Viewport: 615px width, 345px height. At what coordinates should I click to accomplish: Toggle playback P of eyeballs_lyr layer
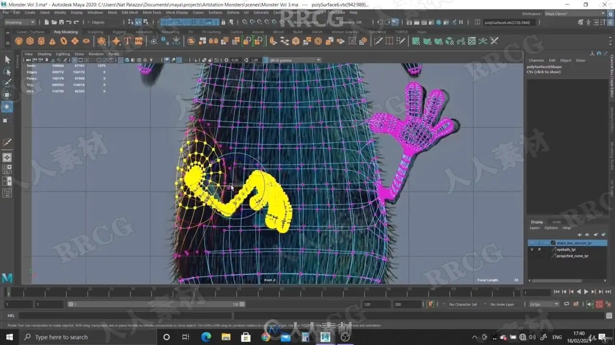[x=539, y=250]
